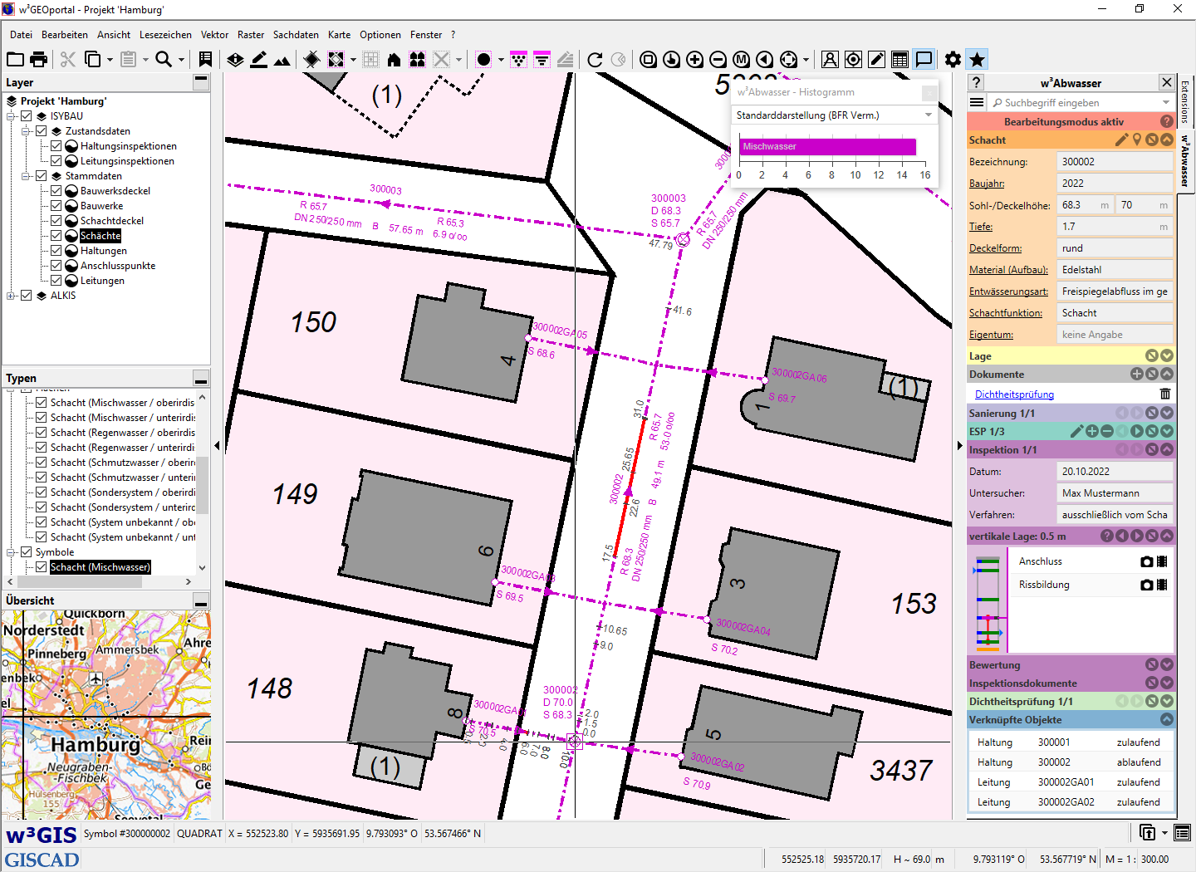Viewport: 1196px width, 872px height.
Task: Open the hamburger menu in w³Abwasser panel
Action: [977, 102]
